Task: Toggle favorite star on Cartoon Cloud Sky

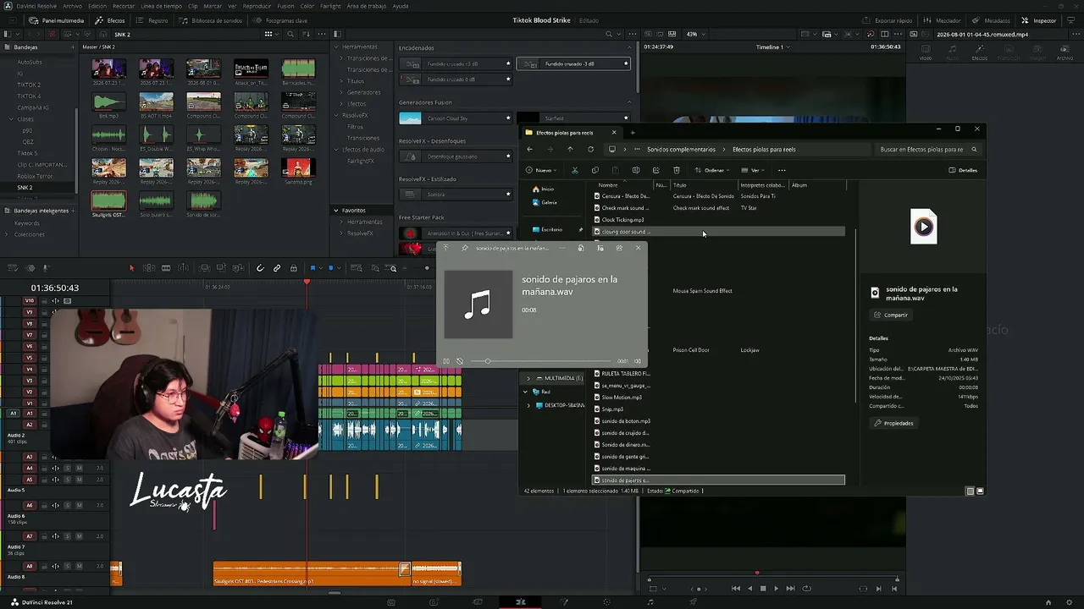Action: [x=508, y=118]
